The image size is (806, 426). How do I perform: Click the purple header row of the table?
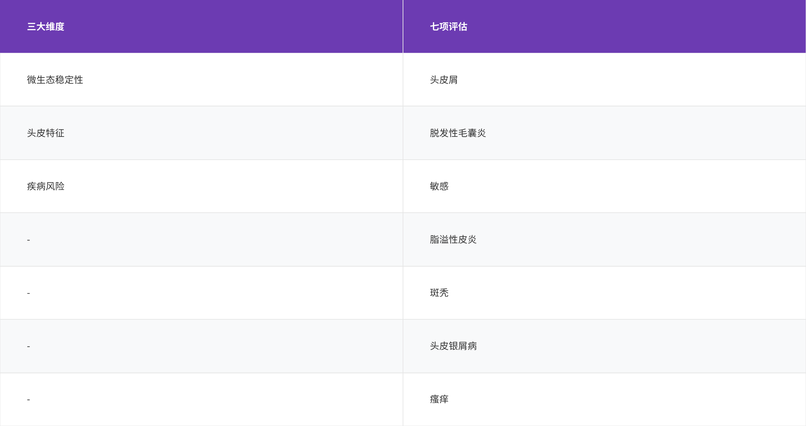(235, 26)
